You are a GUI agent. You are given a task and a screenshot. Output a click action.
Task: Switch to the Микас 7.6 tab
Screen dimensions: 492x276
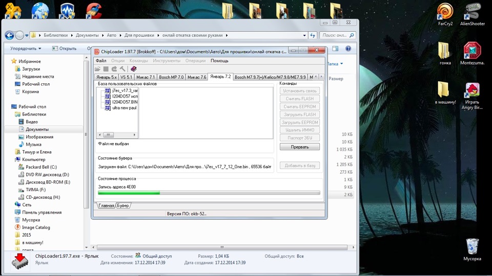[197, 77]
